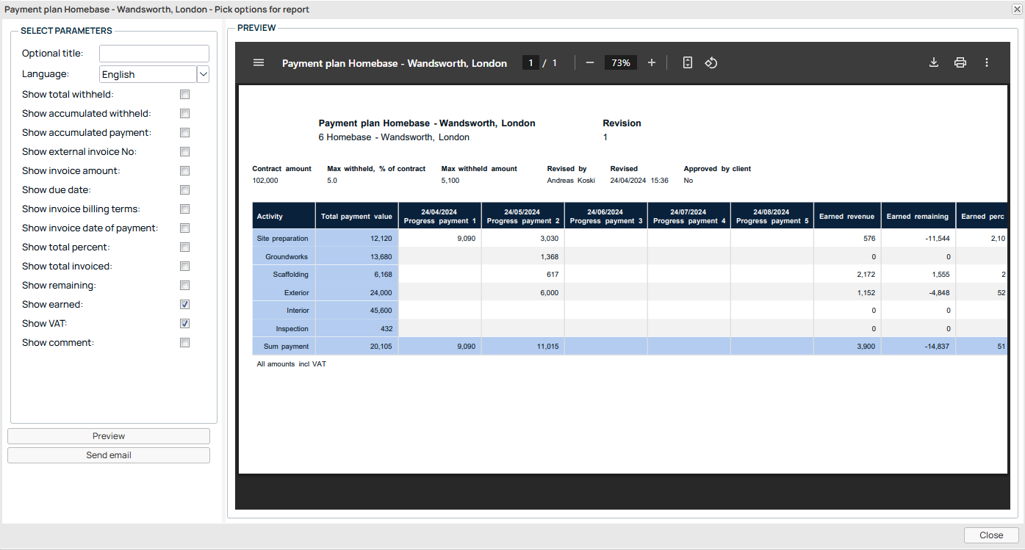The width and height of the screenshot is (1025, 550).
Task: Enable Show total withheld checkbox
Action: pyautogui.click(x=185, y=95)
